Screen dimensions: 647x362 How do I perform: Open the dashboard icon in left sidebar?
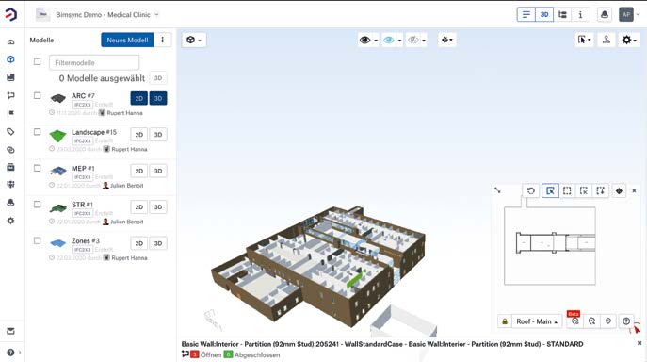pos(10,41)
